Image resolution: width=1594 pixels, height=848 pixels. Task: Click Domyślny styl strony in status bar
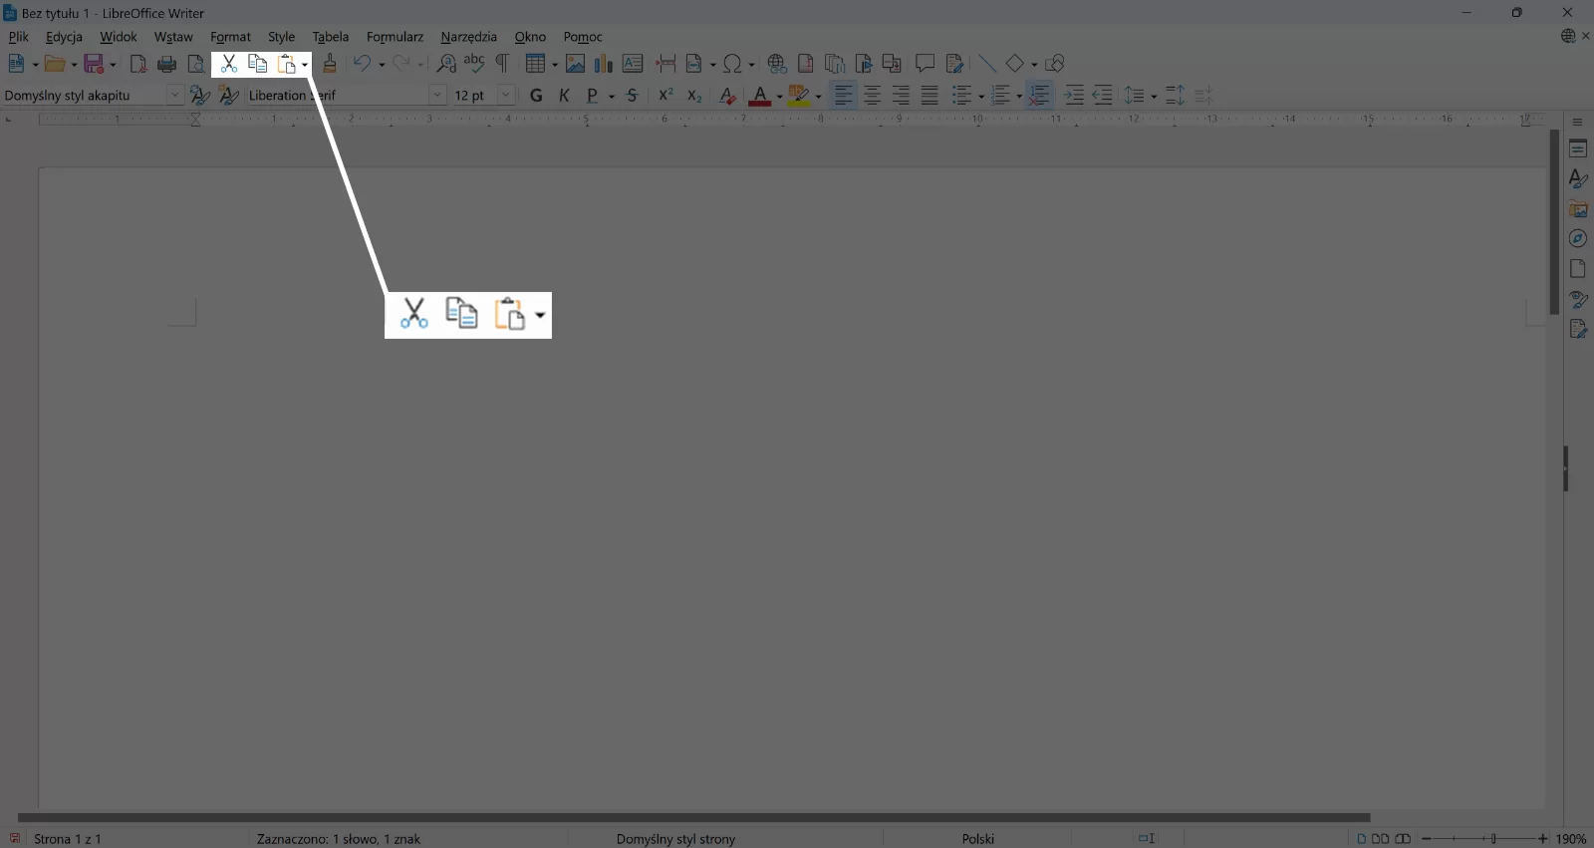pos(675,839)
